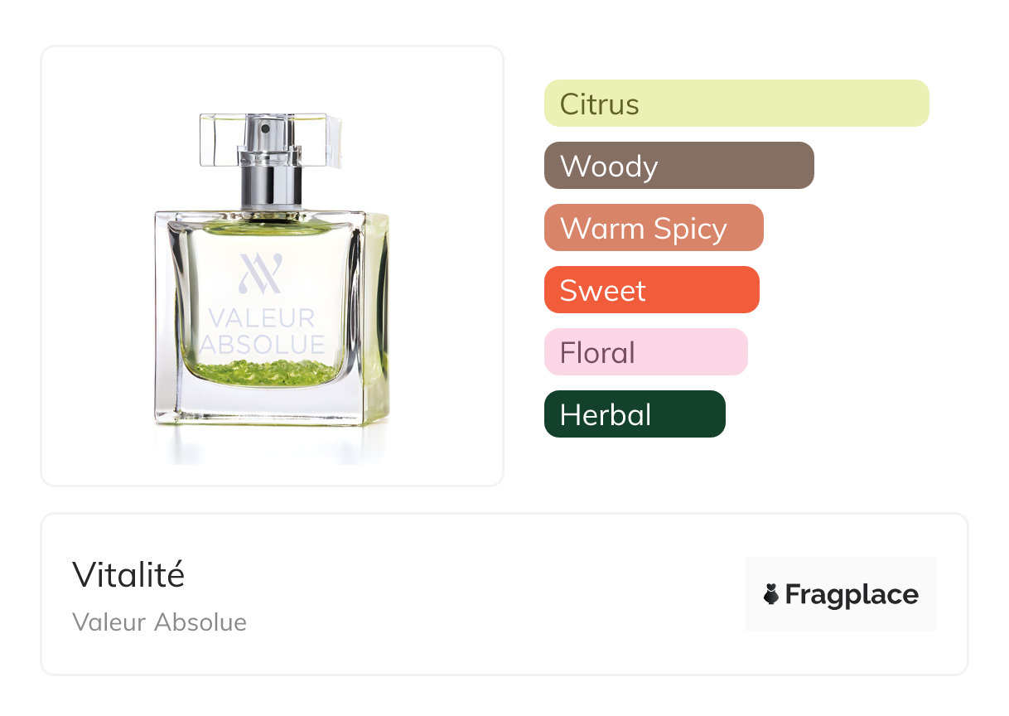Select the Citrus accord bar

coord(736,104)
